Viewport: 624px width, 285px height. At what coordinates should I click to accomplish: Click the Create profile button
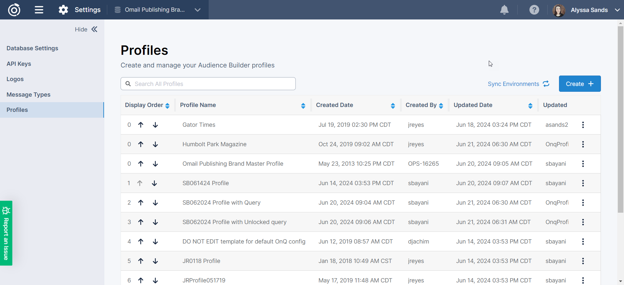579,84
